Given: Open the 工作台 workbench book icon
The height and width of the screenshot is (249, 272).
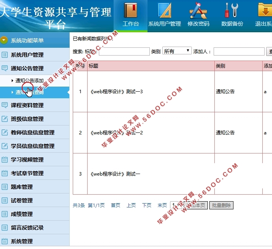Looking at the screenshot, I should click(x=130, y=10).
